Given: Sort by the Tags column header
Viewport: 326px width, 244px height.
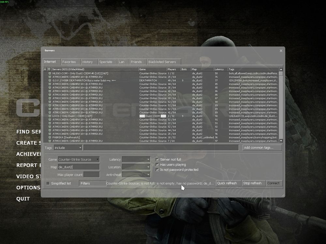Looking at the screenshot, I should [253, 69].
